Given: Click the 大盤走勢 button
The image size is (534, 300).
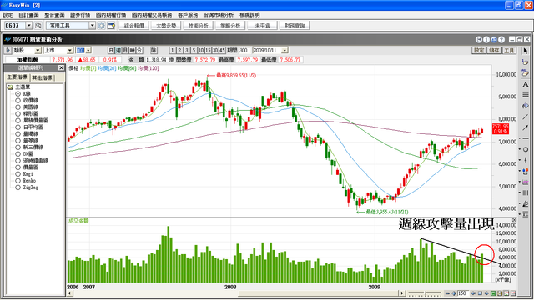Looking at the screenshot, I should pos(166,26).
